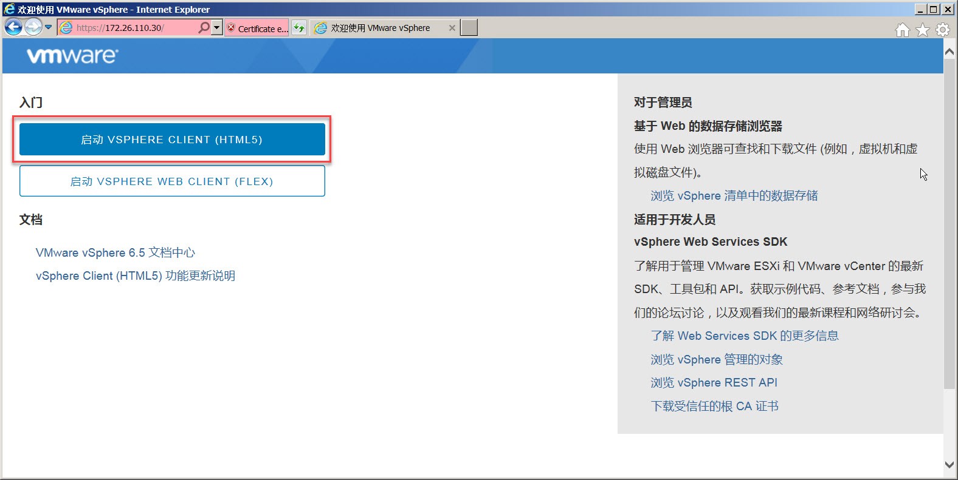Go back with the browser Back arrow
The width and height of the screenshot is (958, 480).
tap(13, 27)
